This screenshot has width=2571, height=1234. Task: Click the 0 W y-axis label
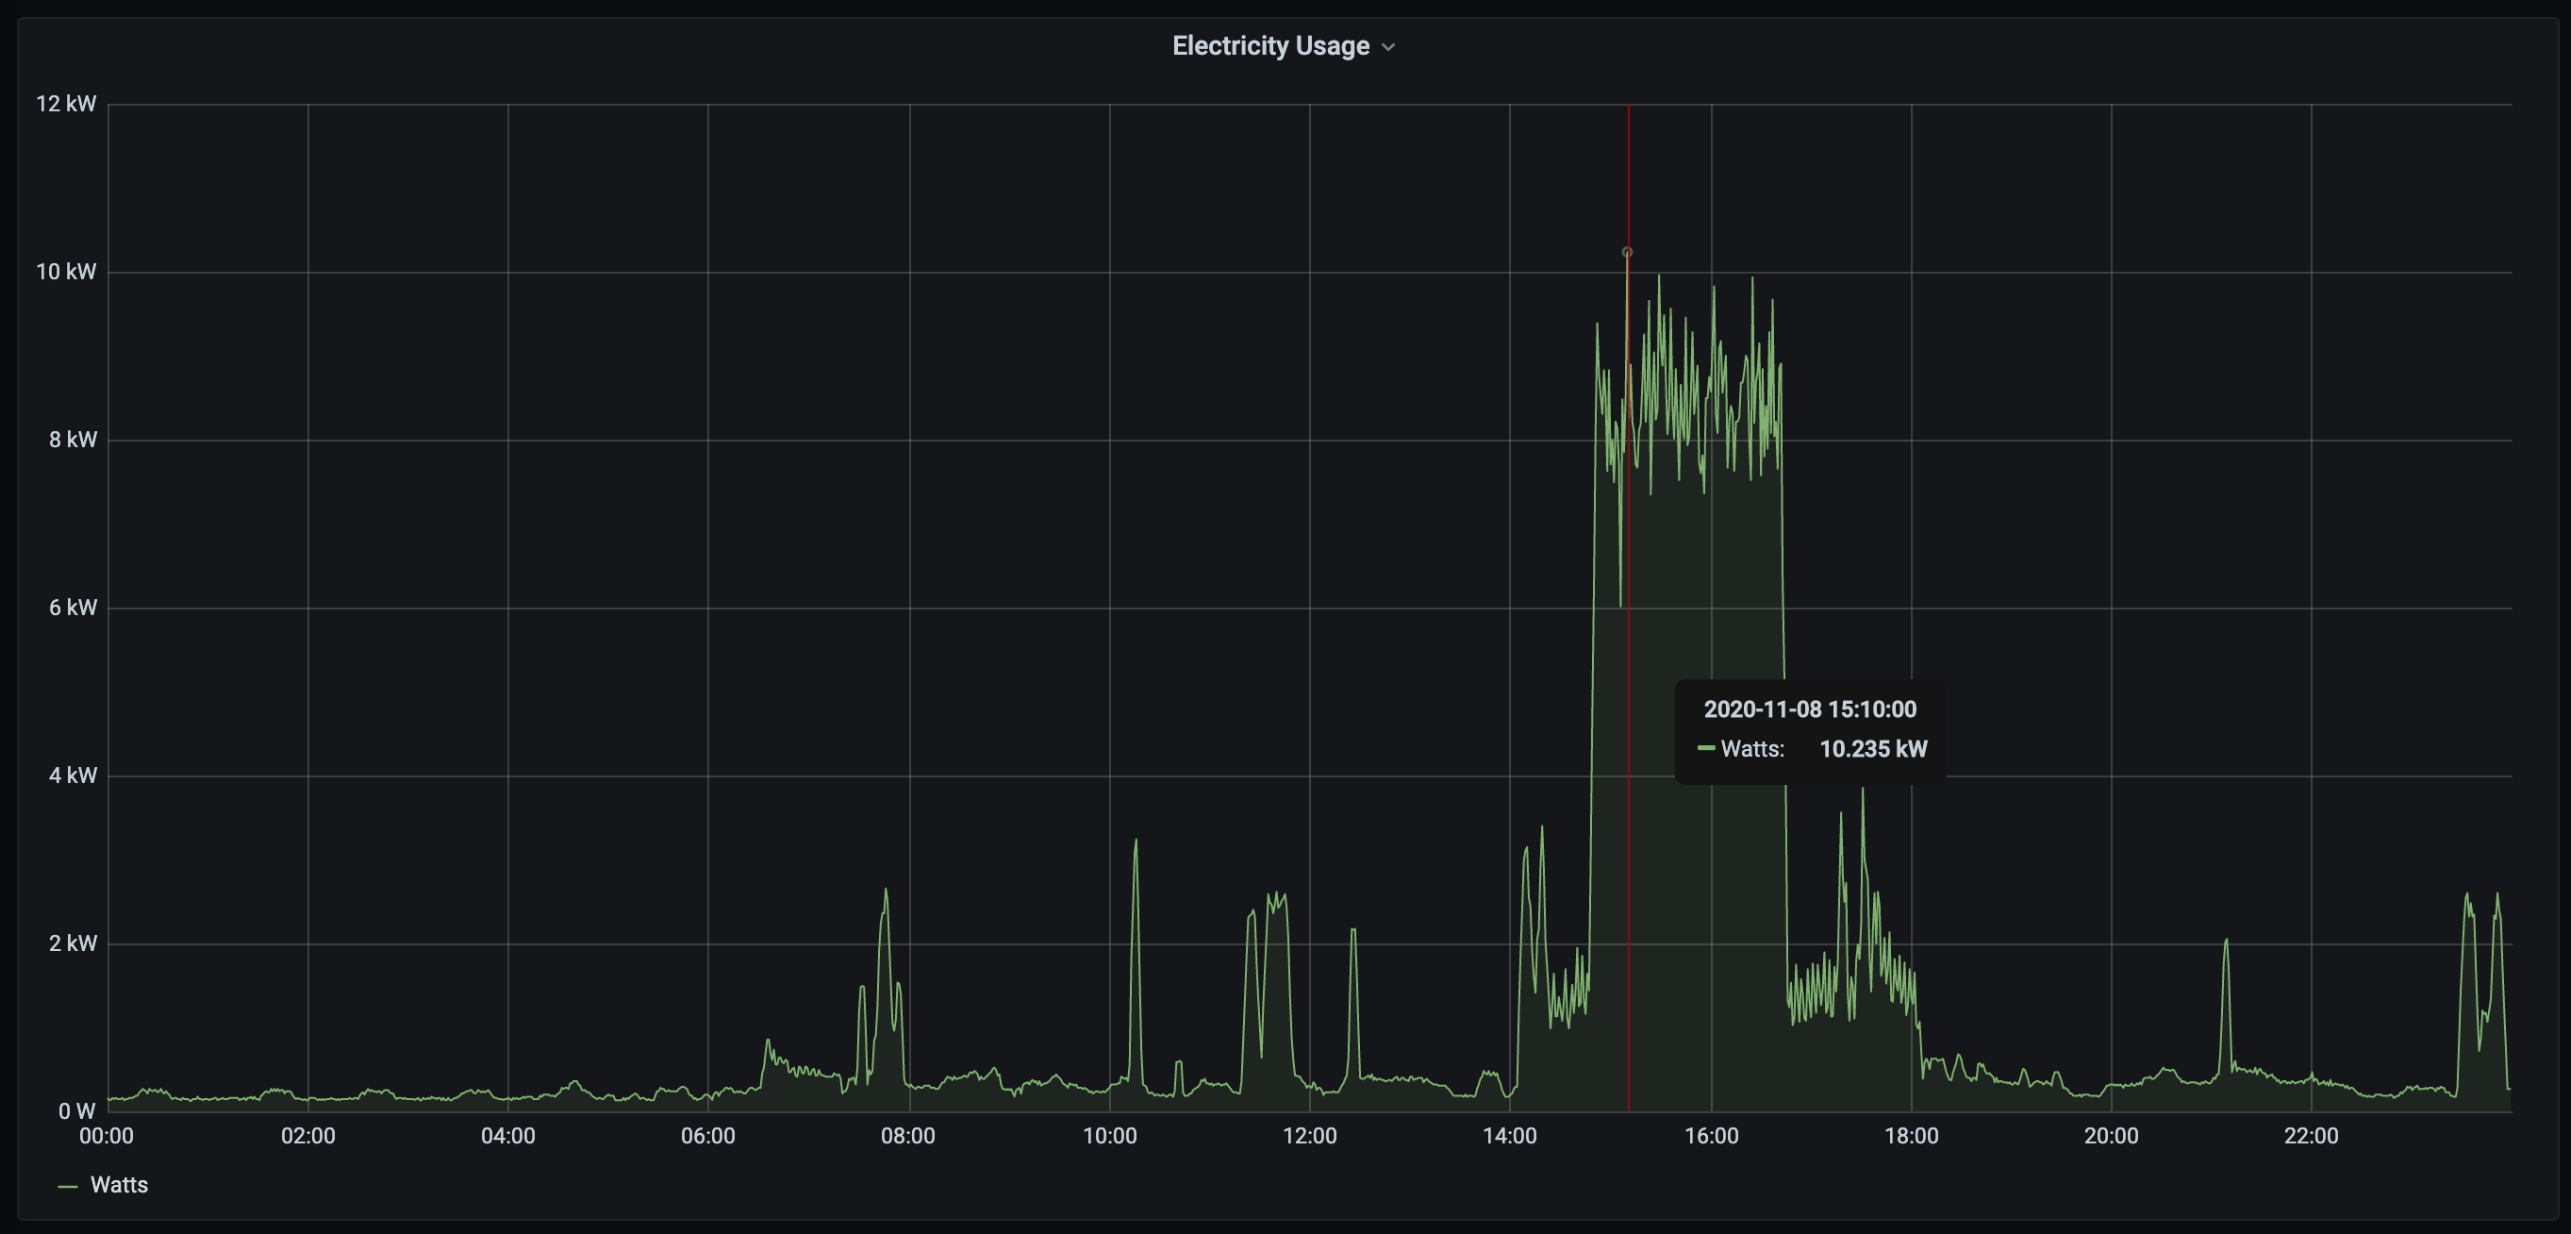coord(76,1111)
